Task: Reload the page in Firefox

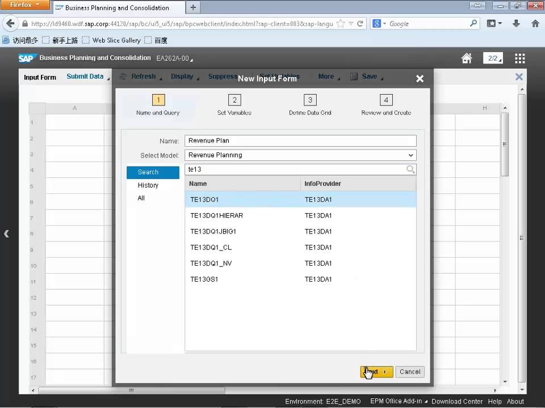Action: (x=360, y=24)
